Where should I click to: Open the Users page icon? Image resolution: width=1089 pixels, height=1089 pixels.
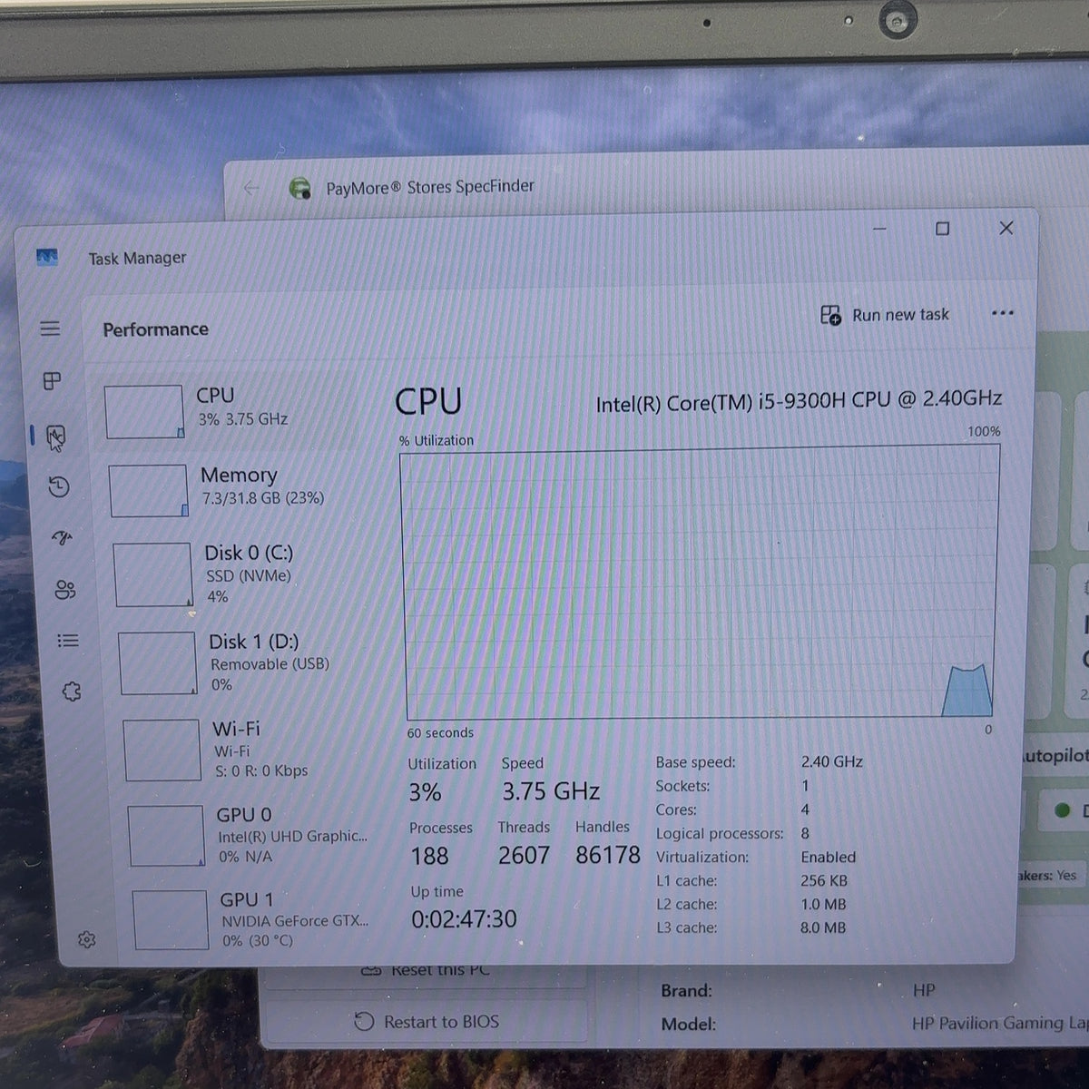click(x=65, y=590)
